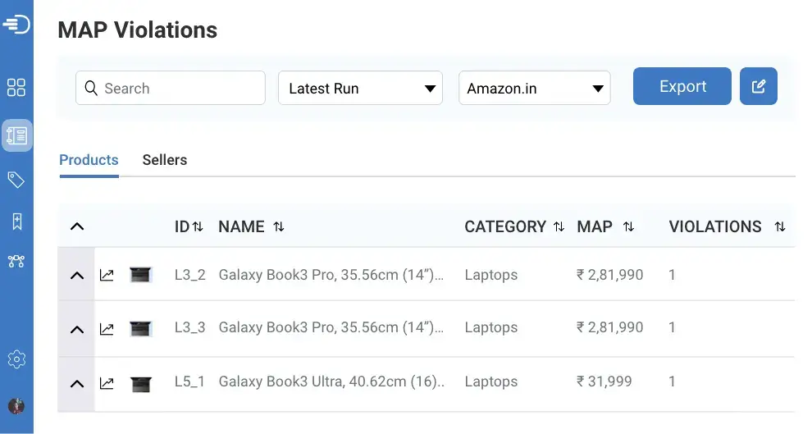Collapse the L3_2 row chevron
The height and width of the screenshot is (434, 812).
[x=77, y=276]
